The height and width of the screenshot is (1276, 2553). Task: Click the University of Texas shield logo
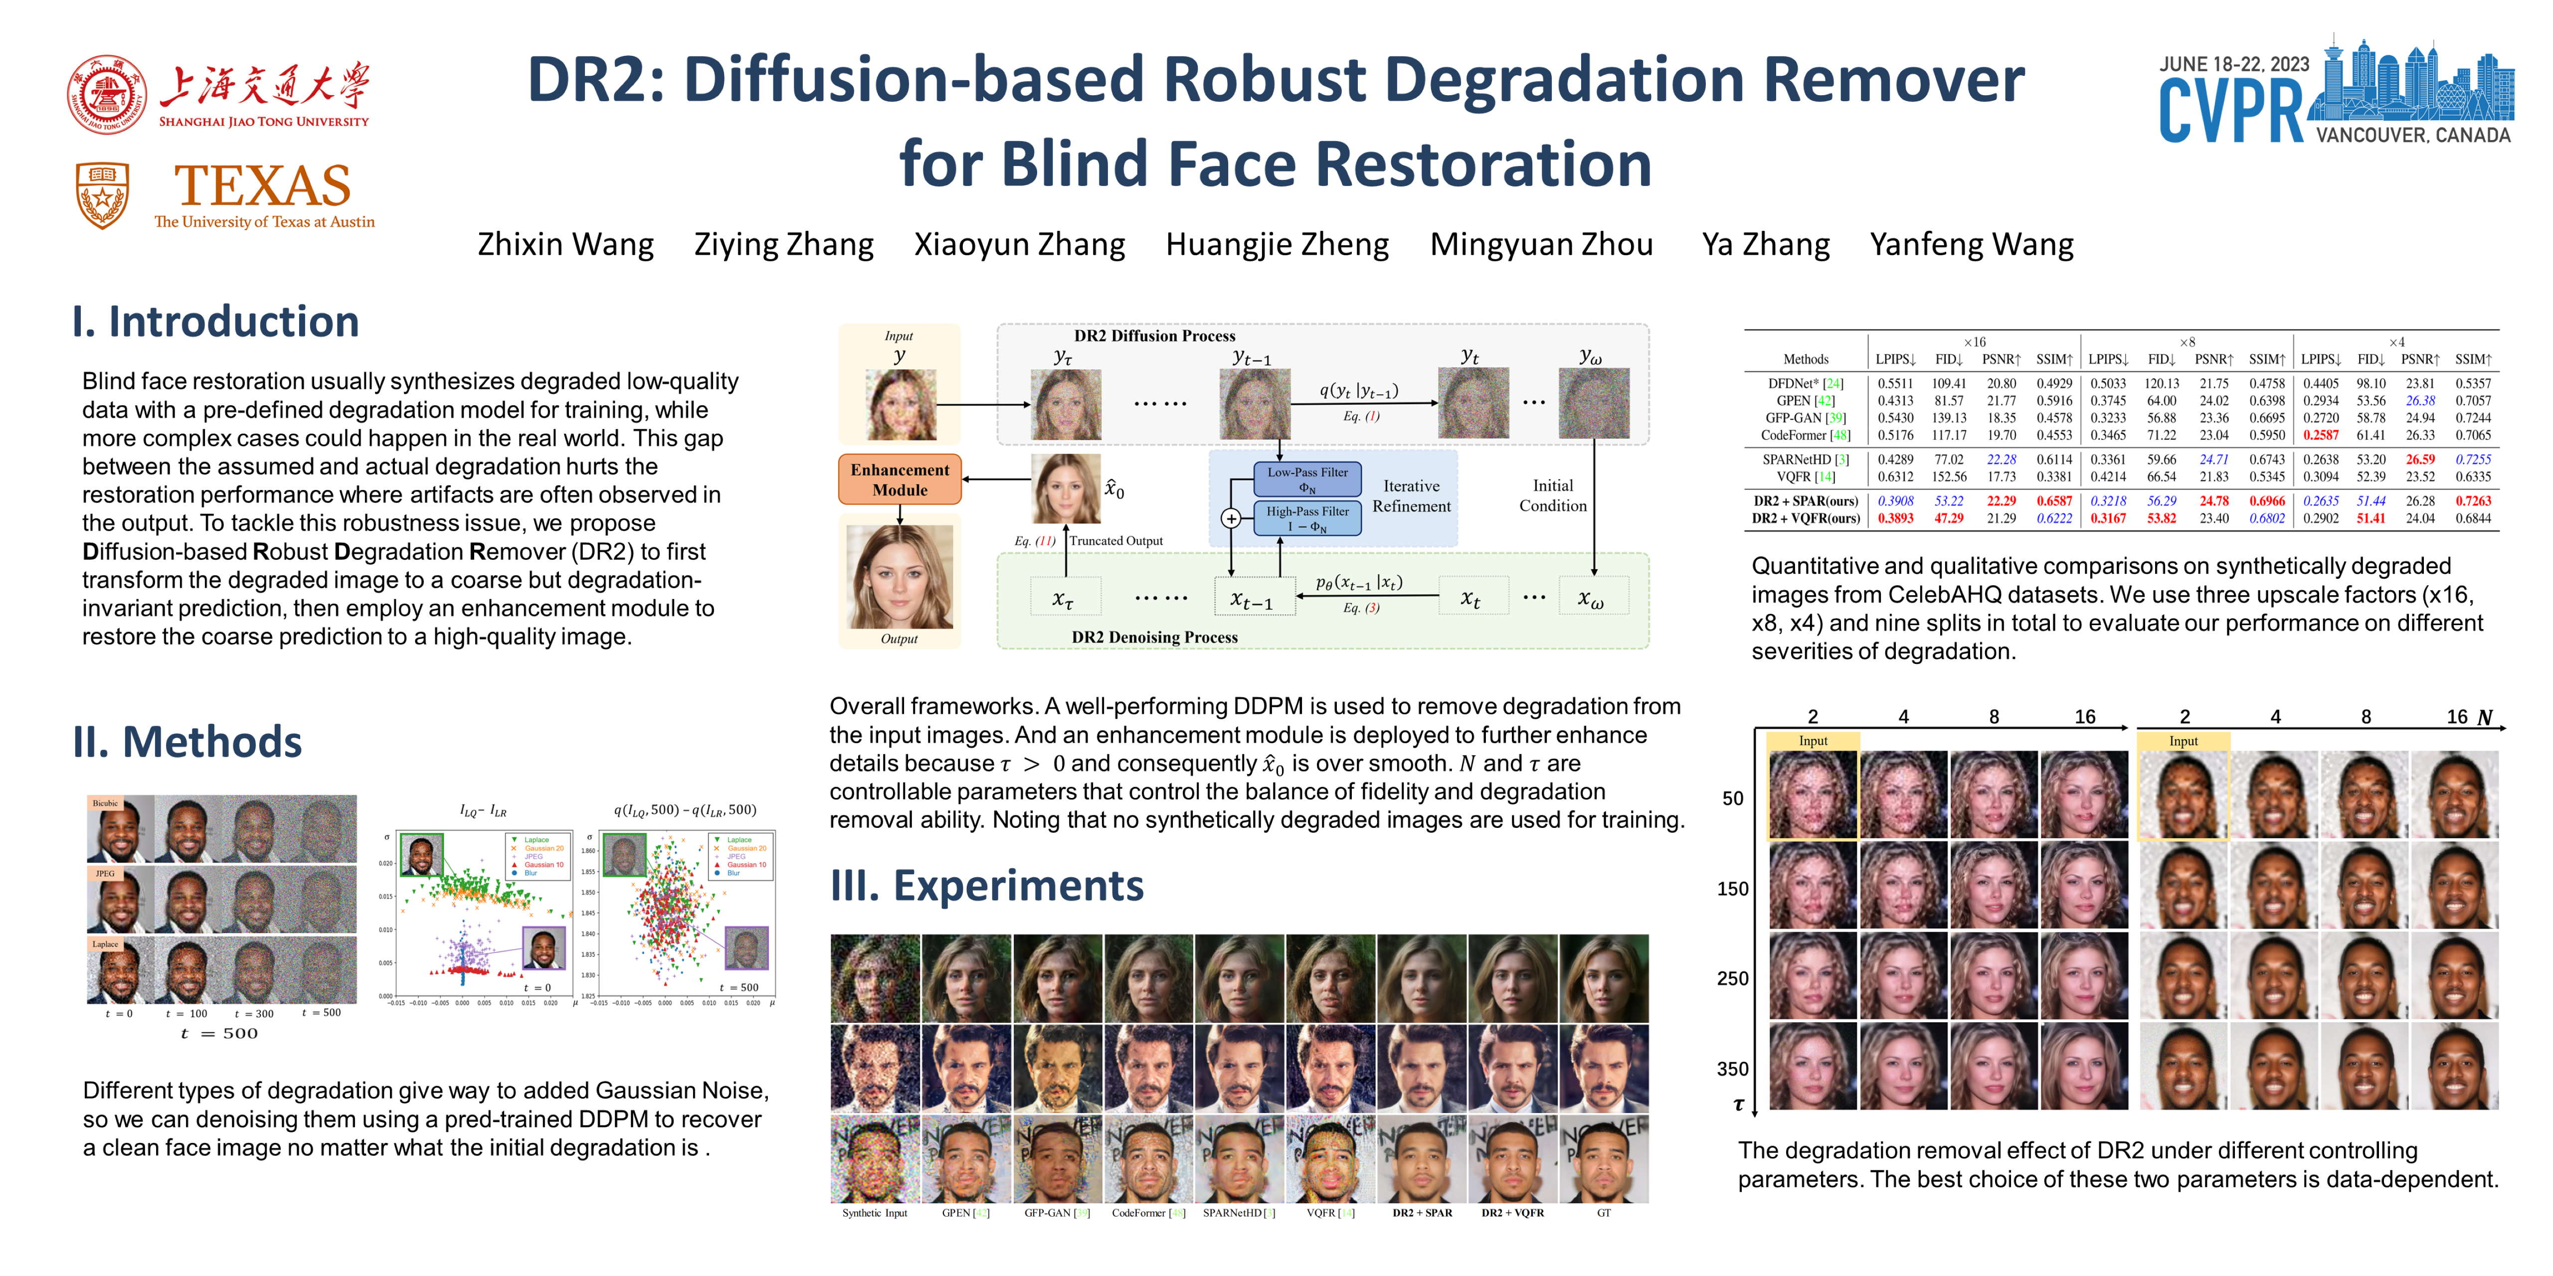point(102,195)
